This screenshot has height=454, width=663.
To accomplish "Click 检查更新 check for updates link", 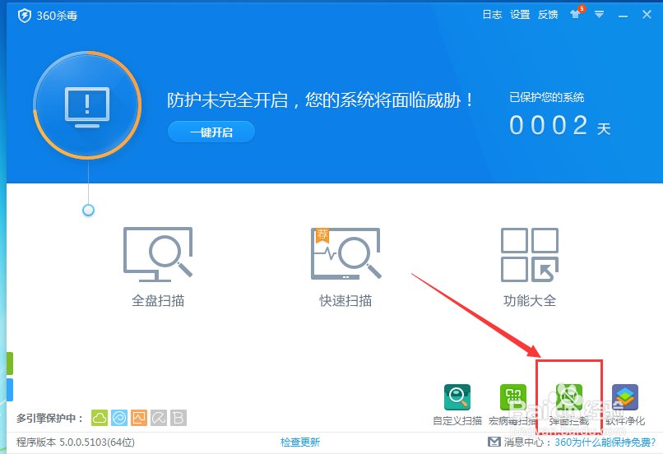I will pos(300,442).
